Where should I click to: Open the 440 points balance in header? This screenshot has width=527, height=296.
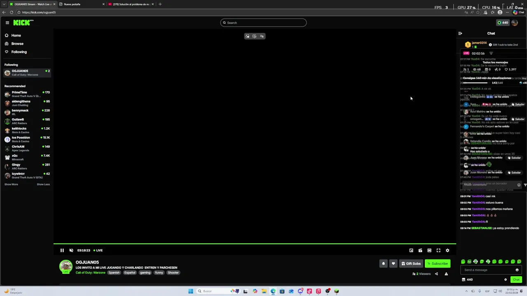(x=503, y=23)
